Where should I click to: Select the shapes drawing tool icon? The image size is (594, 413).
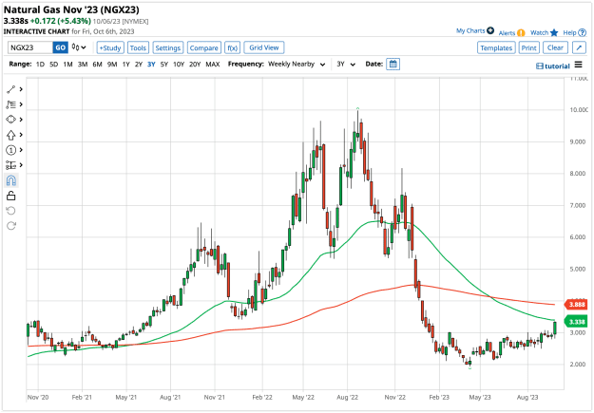(x=11, y=120)
